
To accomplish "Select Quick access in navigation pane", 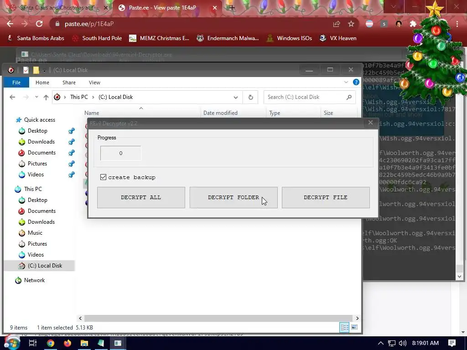I will 39,120.
